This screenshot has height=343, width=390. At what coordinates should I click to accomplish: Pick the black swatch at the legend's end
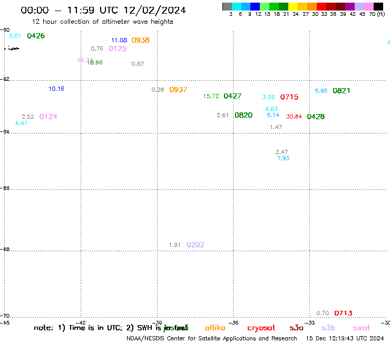coord(378,6)
